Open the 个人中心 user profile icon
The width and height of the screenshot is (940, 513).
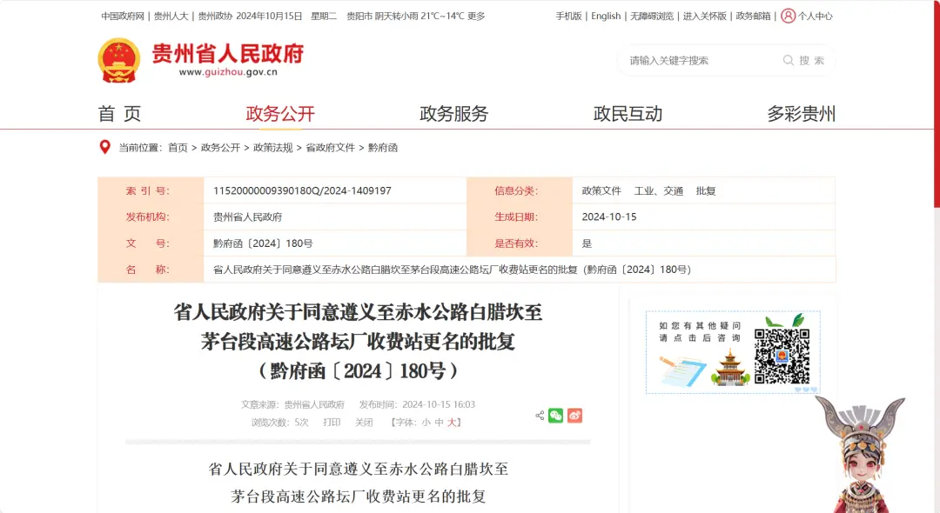pos(788,16)
